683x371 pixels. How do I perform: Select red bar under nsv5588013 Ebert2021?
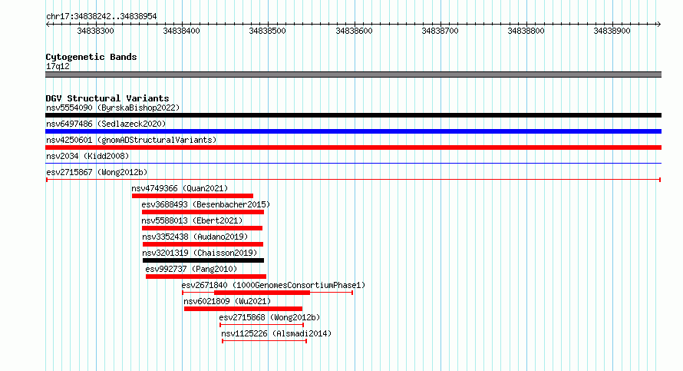pyautogui.click(x=202, y=228)
